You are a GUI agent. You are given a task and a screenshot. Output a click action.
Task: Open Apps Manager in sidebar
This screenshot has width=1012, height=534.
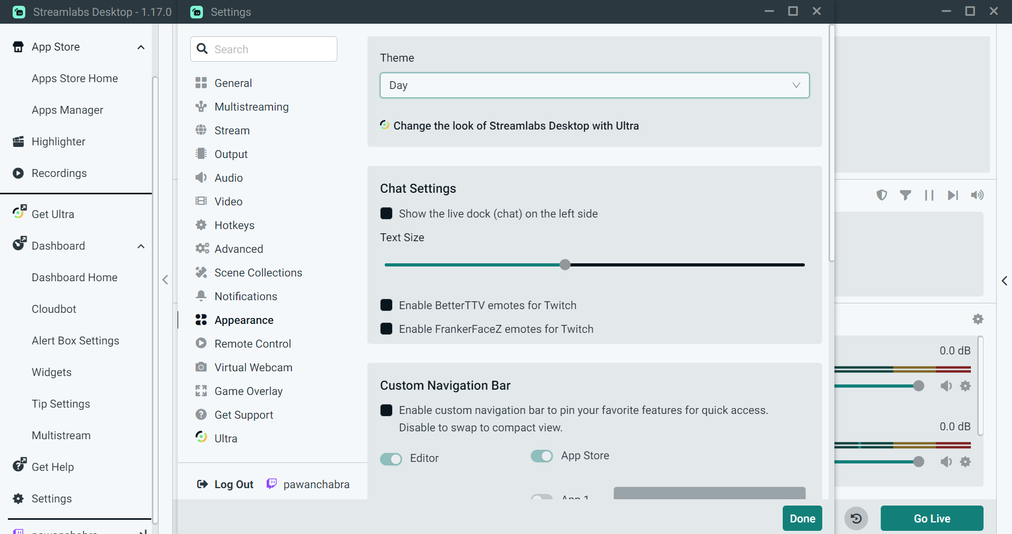(x=67, y=110)
